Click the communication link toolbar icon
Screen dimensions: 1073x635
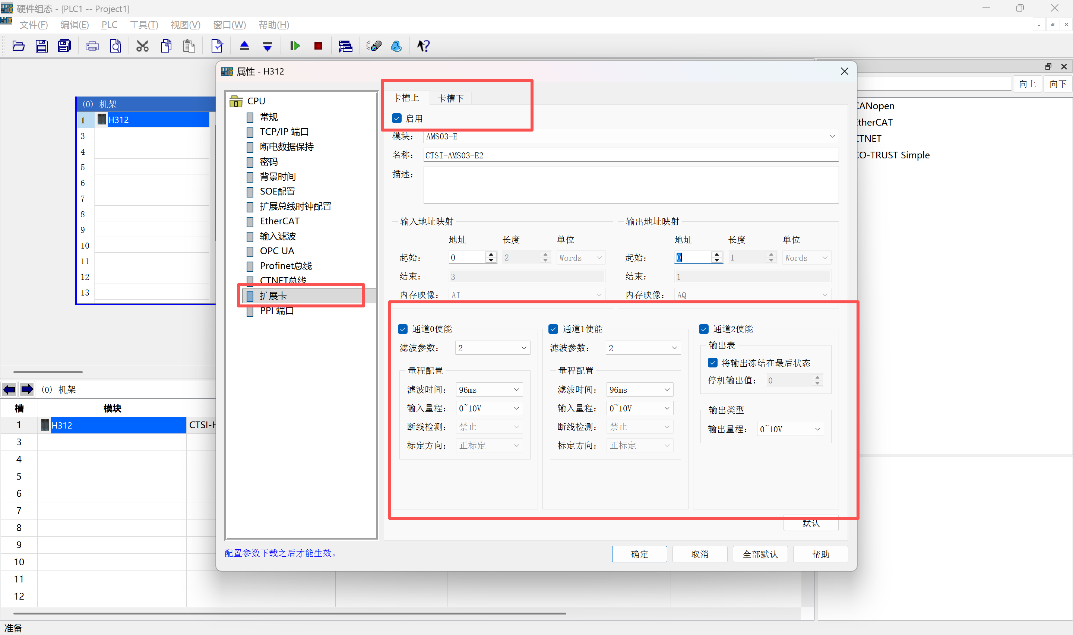(x=373, y=46)
